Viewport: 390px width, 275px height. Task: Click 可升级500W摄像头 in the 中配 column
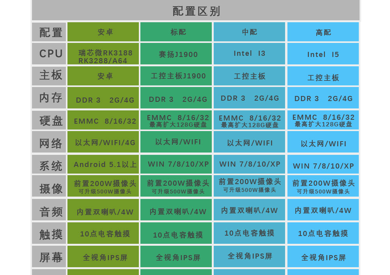click(250, 190)
